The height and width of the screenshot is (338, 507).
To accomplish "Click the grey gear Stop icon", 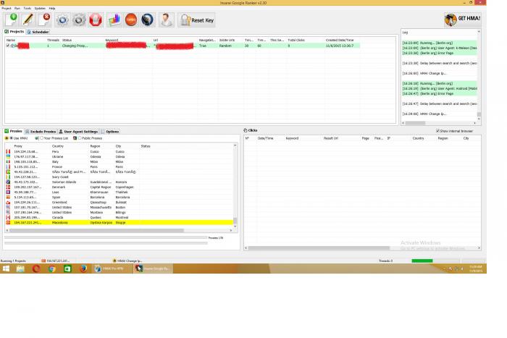I will pos(79,20).
